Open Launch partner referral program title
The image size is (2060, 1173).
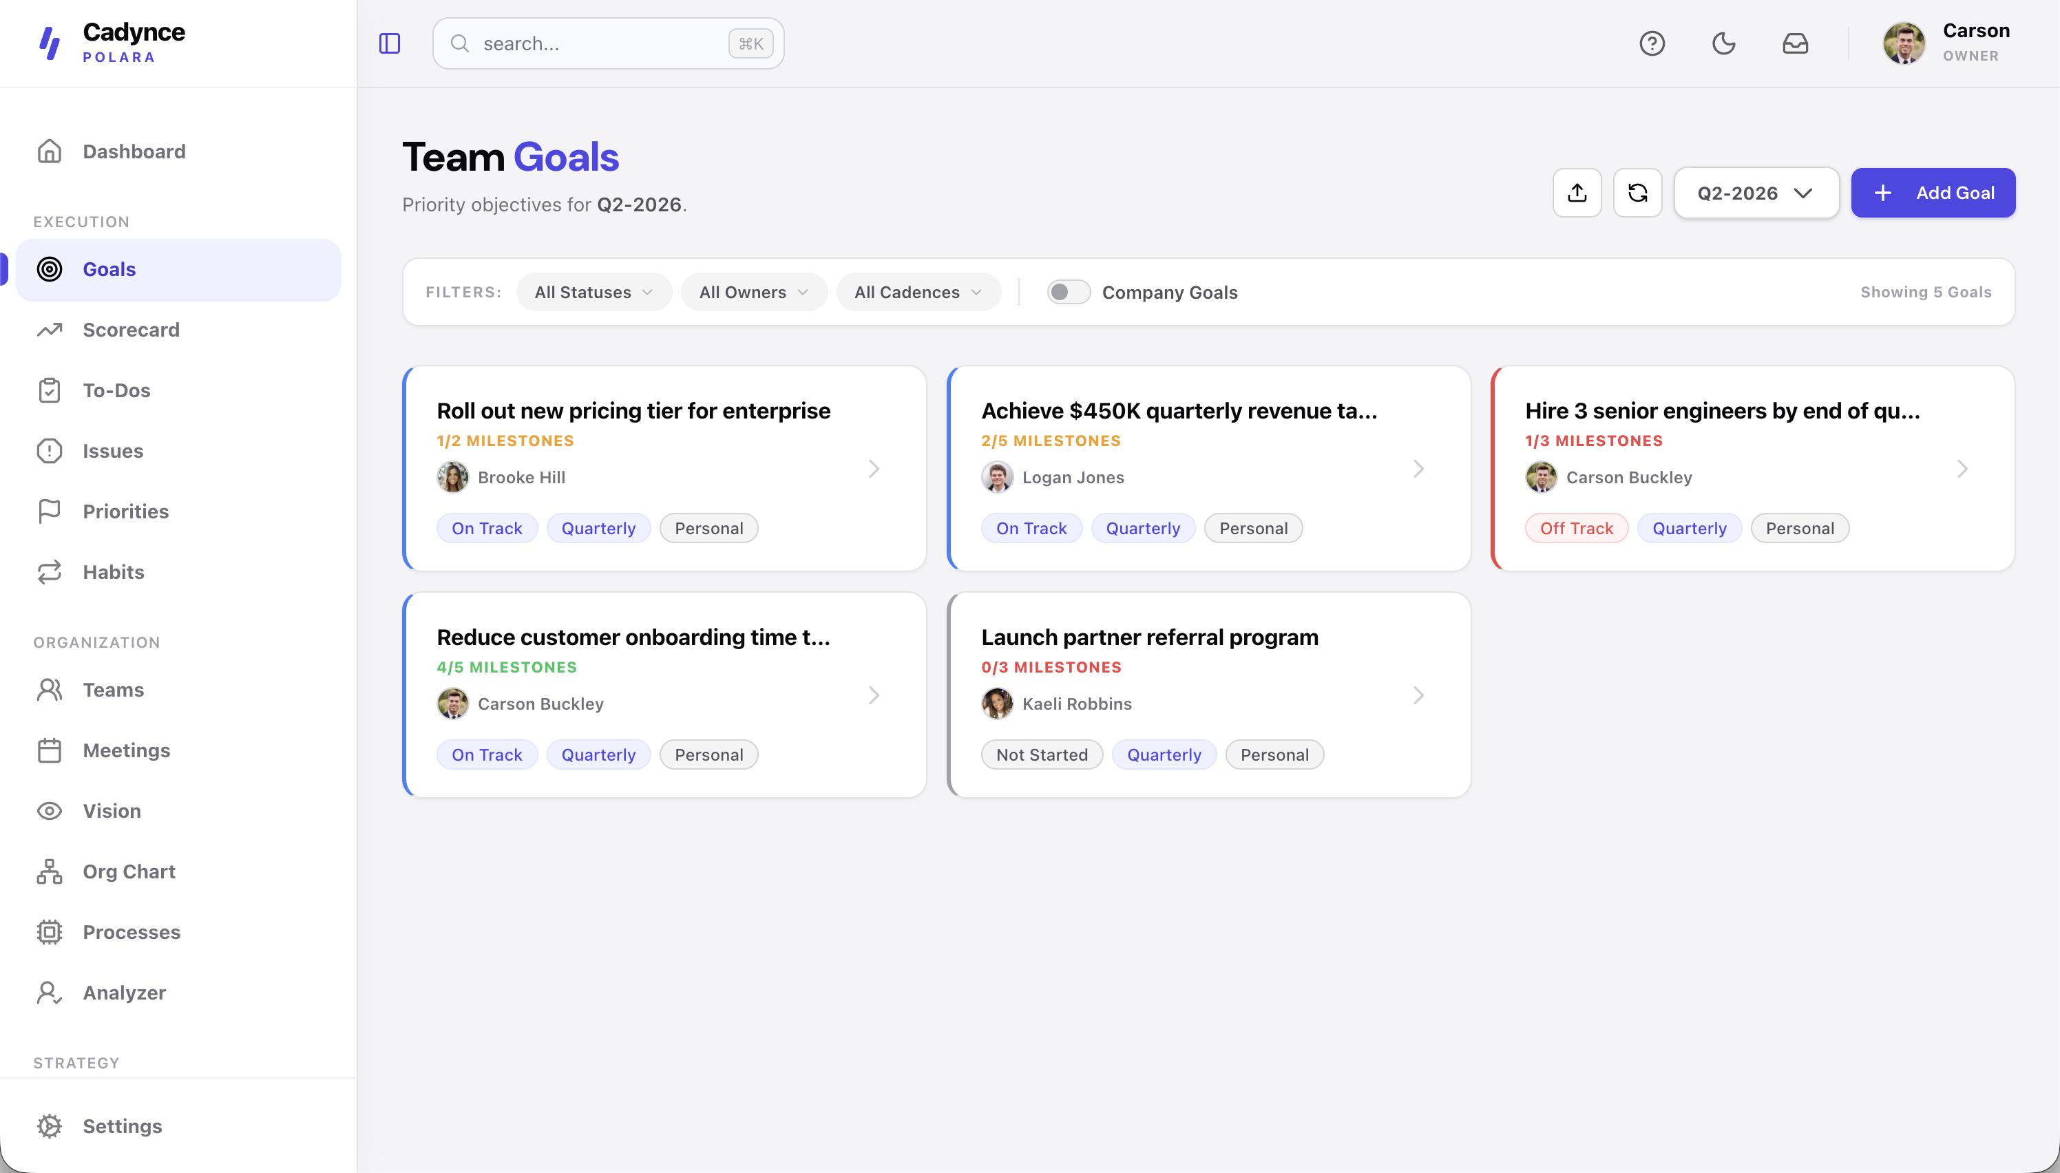click(x=1150, y=637)
